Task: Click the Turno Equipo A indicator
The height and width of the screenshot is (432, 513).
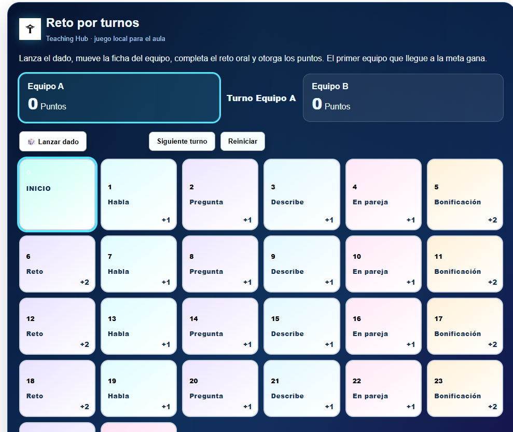Action: tap(261, 98)
